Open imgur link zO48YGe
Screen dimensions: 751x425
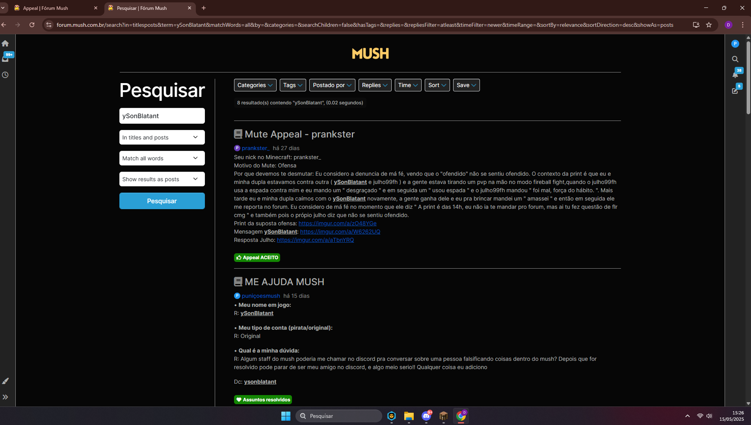[x=337, y=223]
